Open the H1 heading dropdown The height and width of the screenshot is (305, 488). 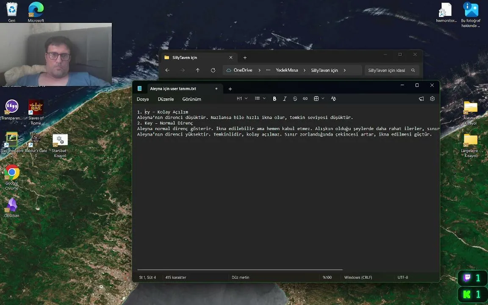pos(242,99)
